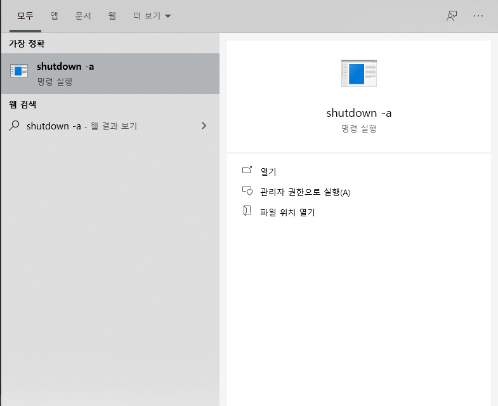498x406 pixels.
Task: Open the three-dot options menu
Action: pos(478,16)
